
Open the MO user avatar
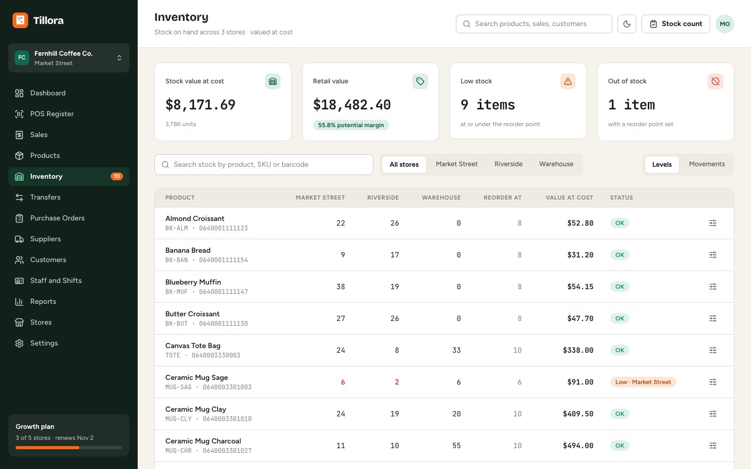pyautogui.click(x=725, y=24)
